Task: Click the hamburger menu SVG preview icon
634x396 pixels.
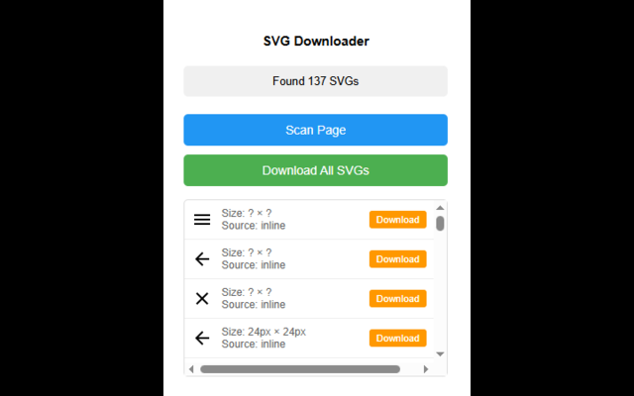Action: point(202,220)
